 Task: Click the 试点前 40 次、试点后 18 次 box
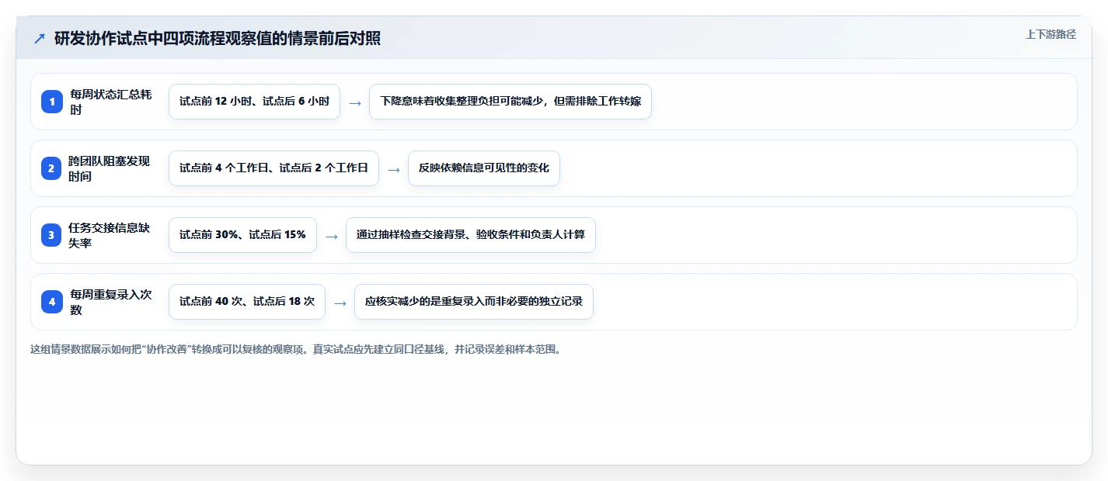(x=247, y=302)
